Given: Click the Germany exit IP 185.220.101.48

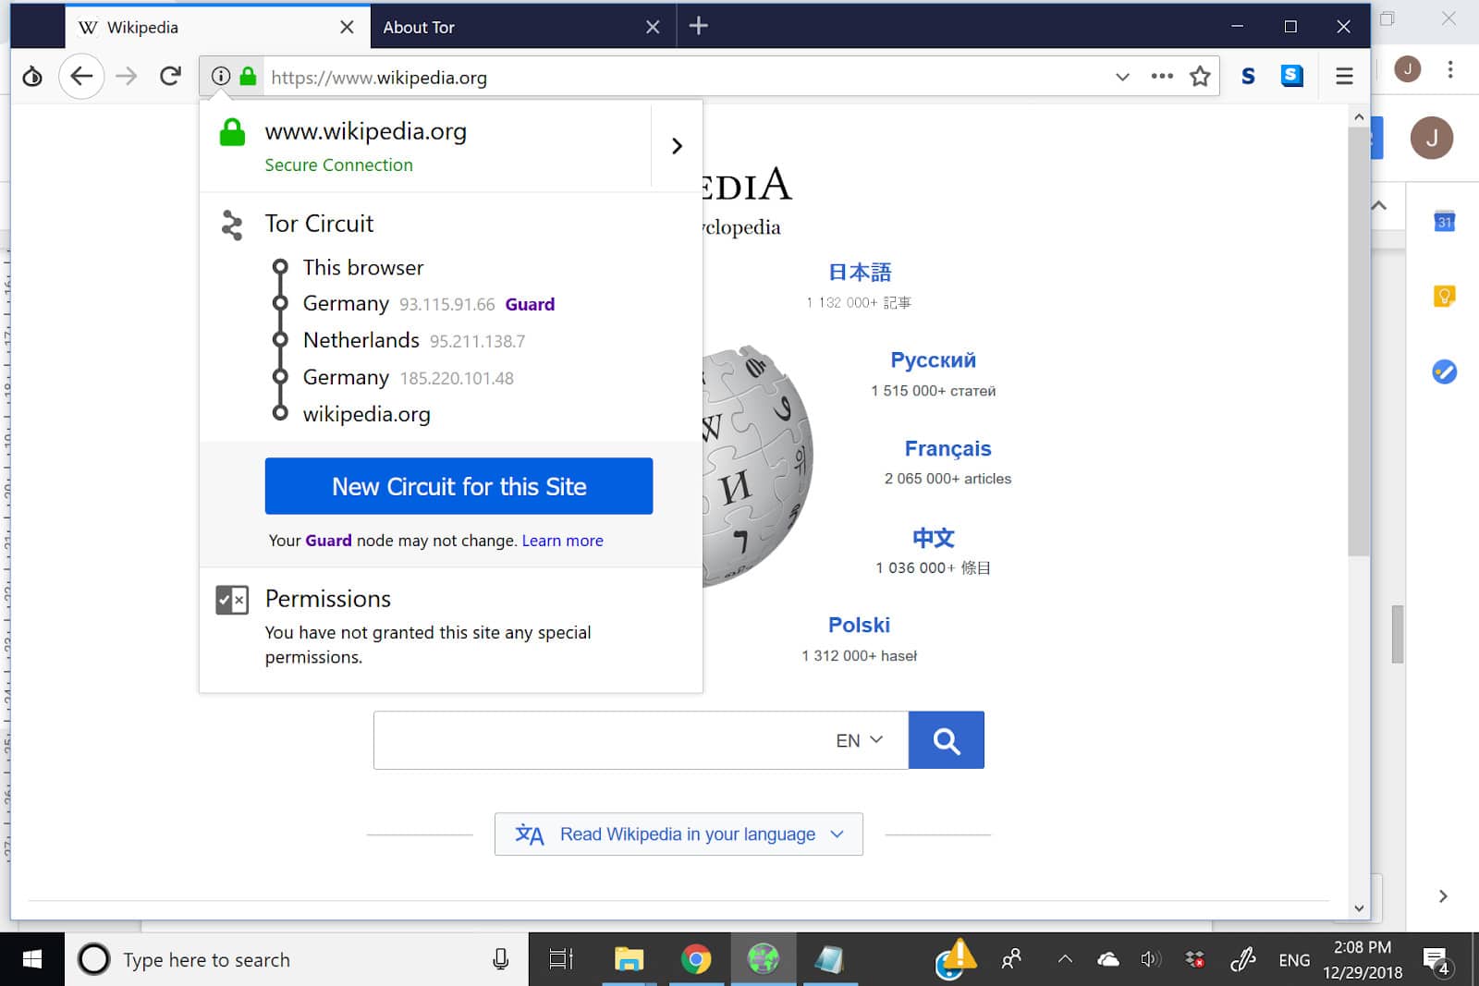Looking at the screenshot, I should (x=457, y=378).
